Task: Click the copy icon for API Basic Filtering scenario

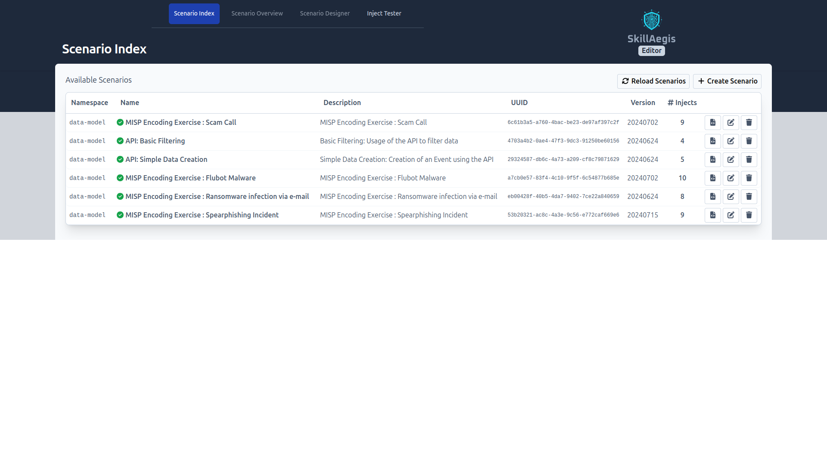Action: (713, 141)
